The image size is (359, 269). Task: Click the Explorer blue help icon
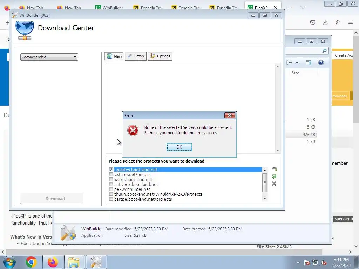321,63
